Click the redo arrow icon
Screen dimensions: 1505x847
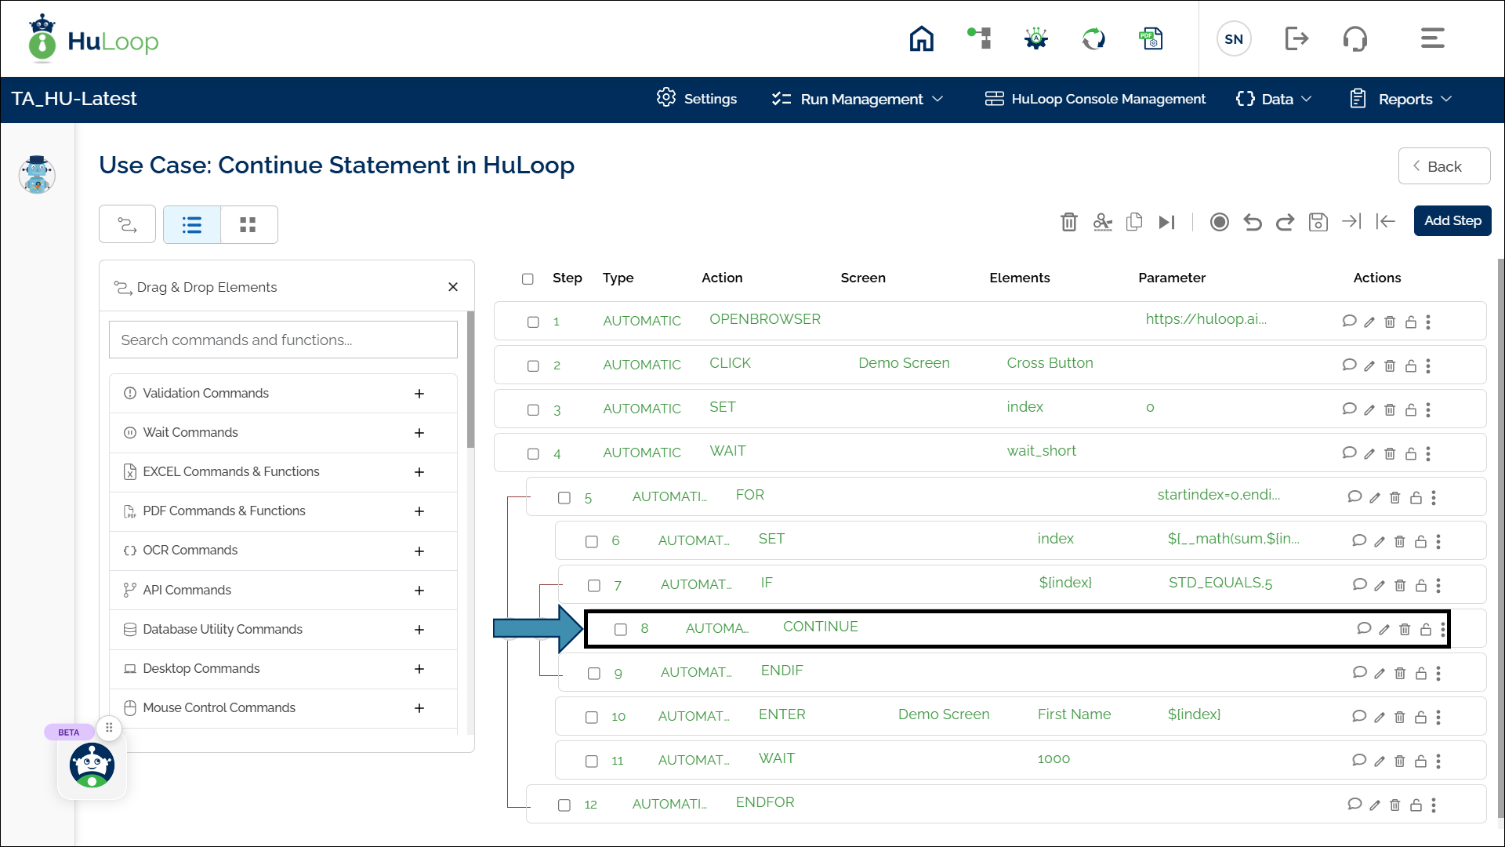1285,222
